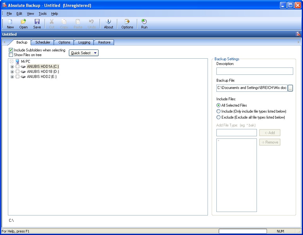The image size is (303, 235).
Task: Select Exclude listed file types option
Action: click(218, 117)
